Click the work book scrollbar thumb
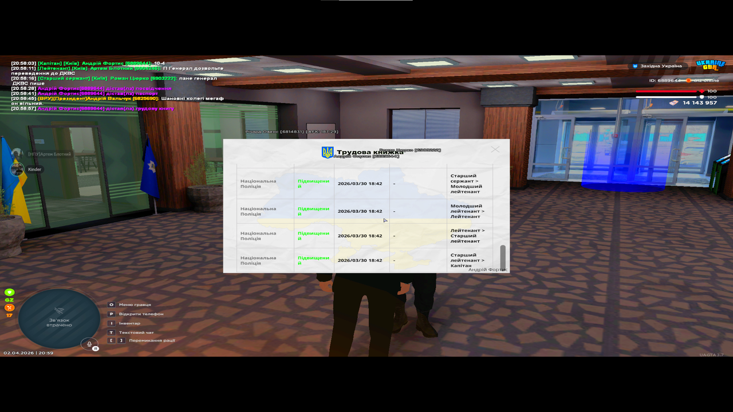 point(503,257)
